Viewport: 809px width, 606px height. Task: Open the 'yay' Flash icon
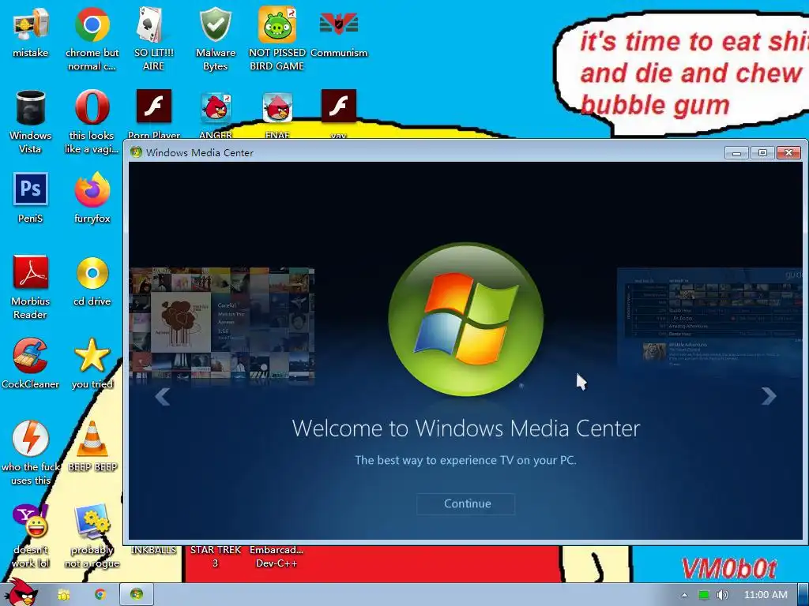coord(338,107)
